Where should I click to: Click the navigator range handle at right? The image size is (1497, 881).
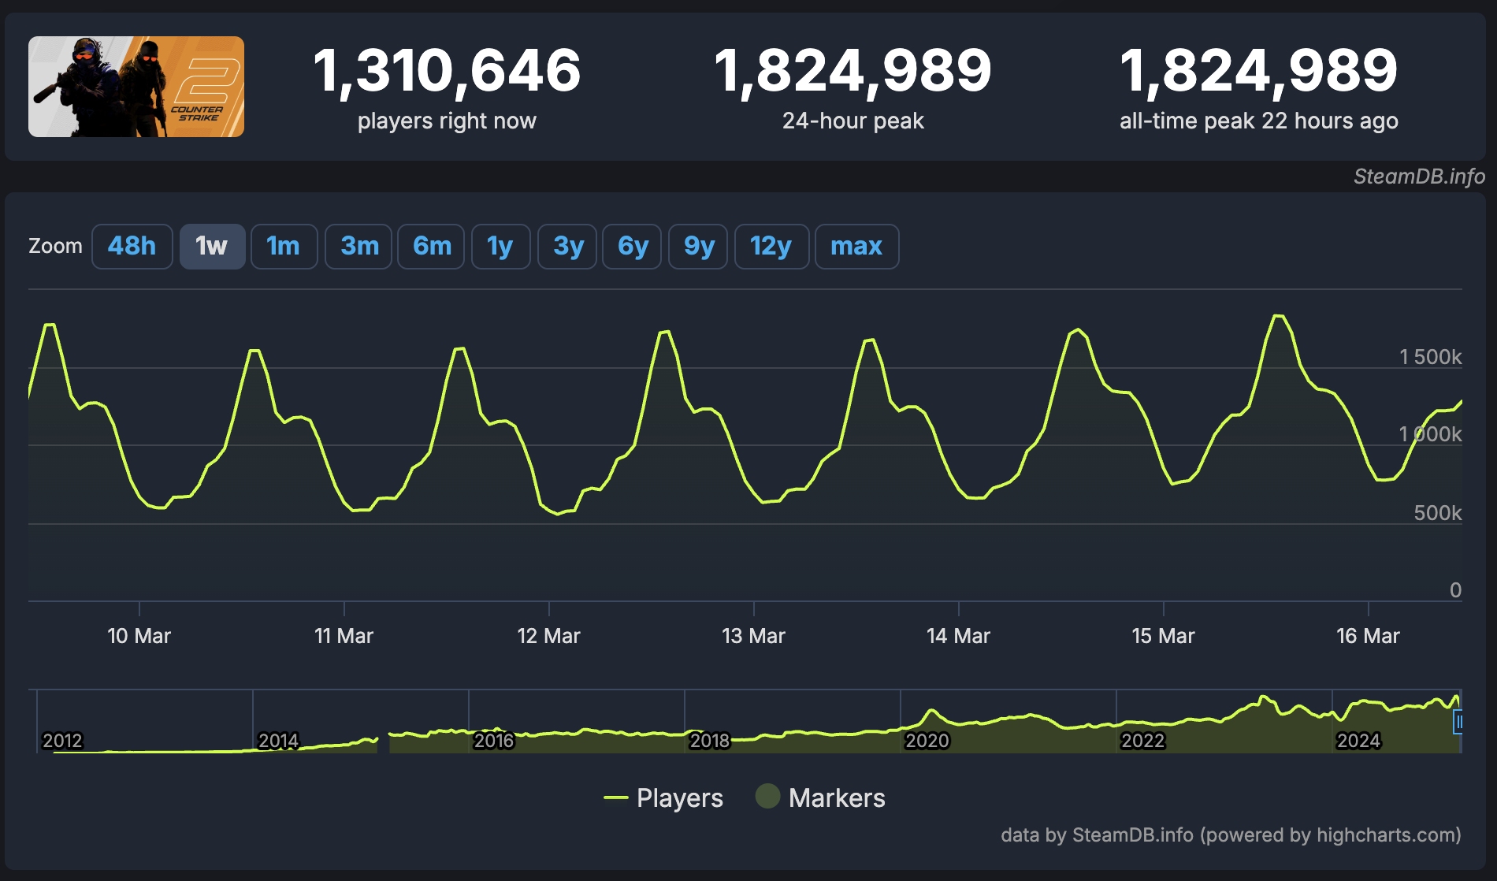point(1458,722)
